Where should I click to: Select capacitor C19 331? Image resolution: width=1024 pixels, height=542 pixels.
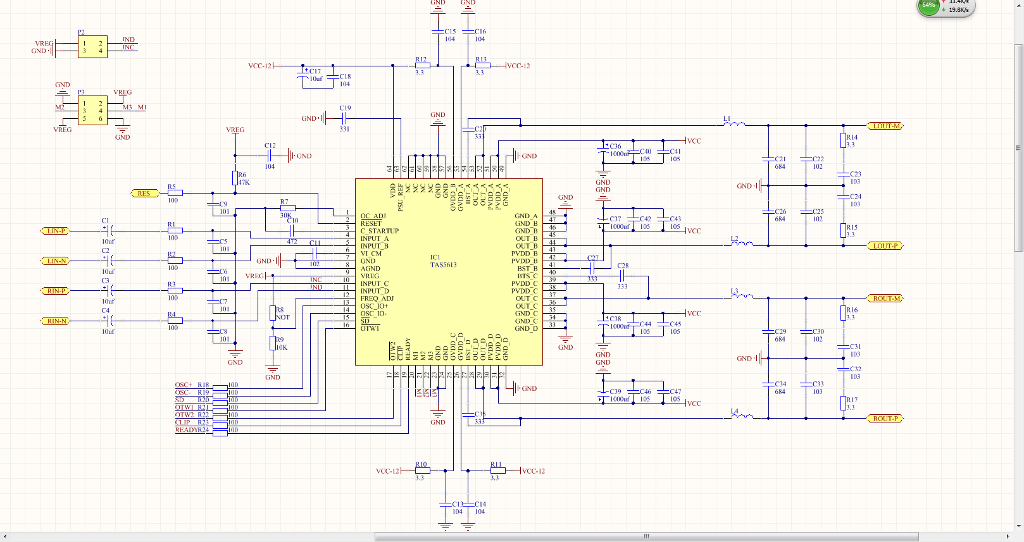[x=344, y=118]
